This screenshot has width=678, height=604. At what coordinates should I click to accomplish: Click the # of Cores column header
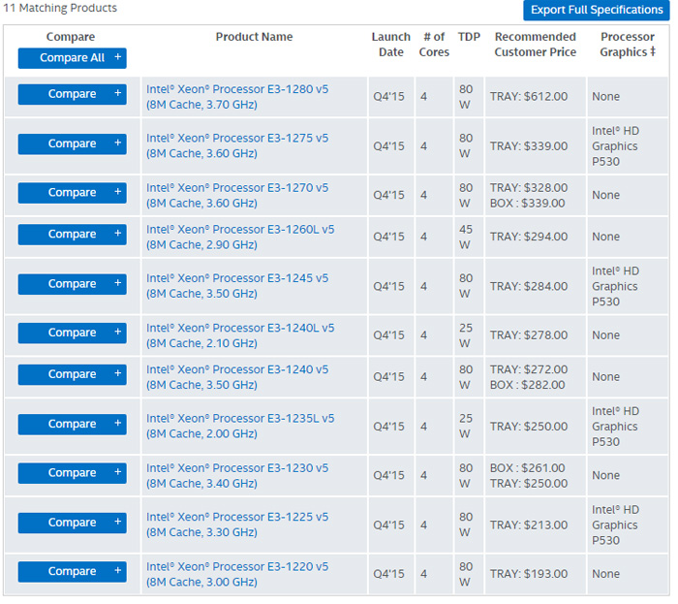[x=434, y=45]
